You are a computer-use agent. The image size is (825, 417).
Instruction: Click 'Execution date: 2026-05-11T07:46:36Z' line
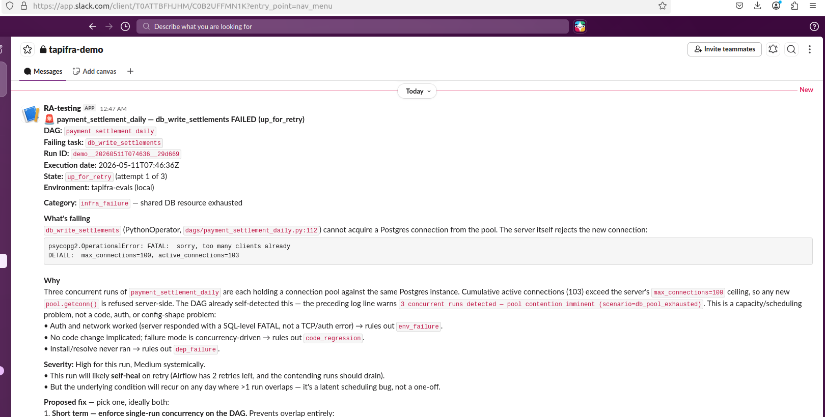tap(112, 165)
